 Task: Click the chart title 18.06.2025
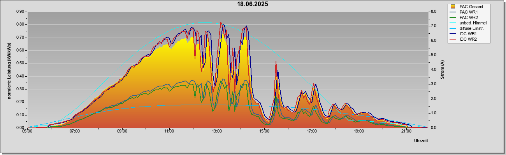(x=253, y=4)
